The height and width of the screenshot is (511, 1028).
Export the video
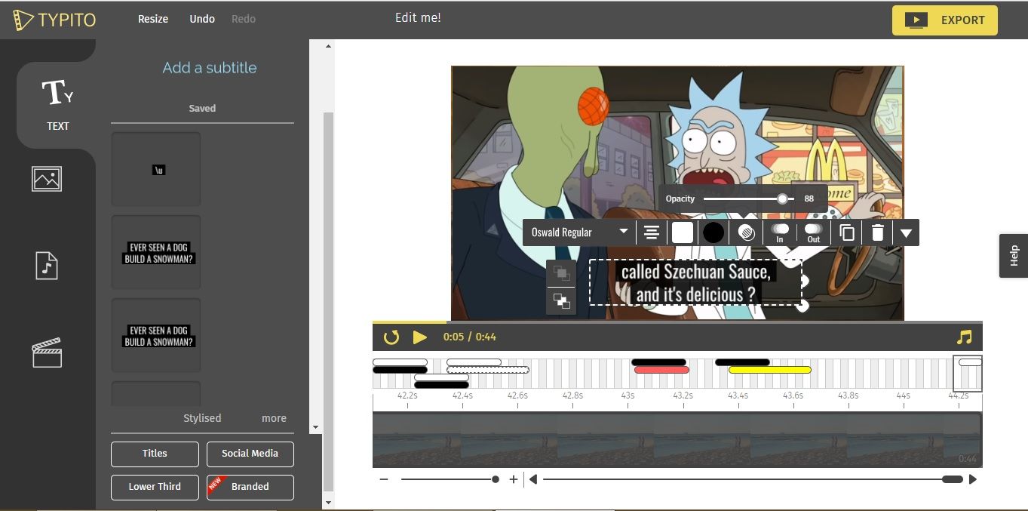coord(945,20)
